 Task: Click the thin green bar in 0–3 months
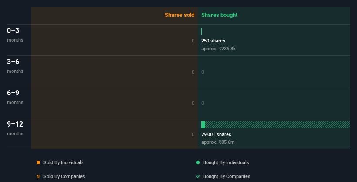pos(201,31)
